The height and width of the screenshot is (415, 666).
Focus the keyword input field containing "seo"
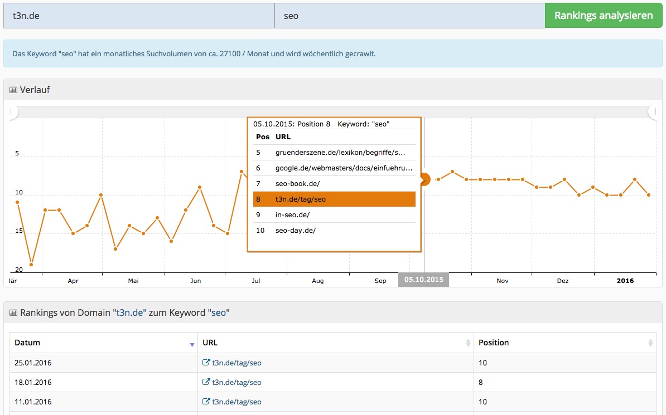pos(410,16)
